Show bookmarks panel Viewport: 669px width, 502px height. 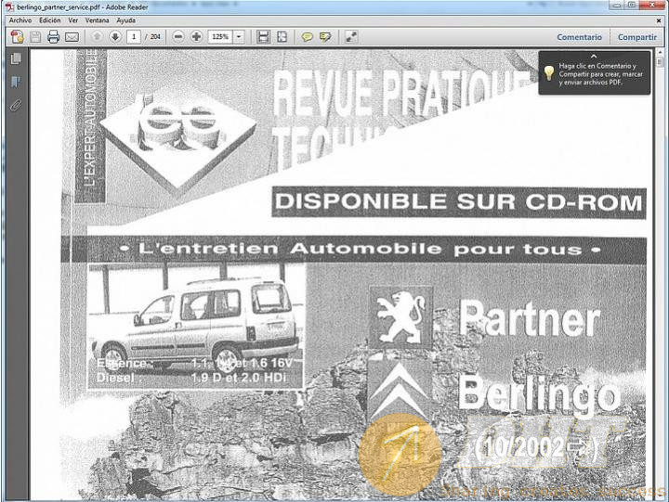pyautogui.click(x=16, y=82)
